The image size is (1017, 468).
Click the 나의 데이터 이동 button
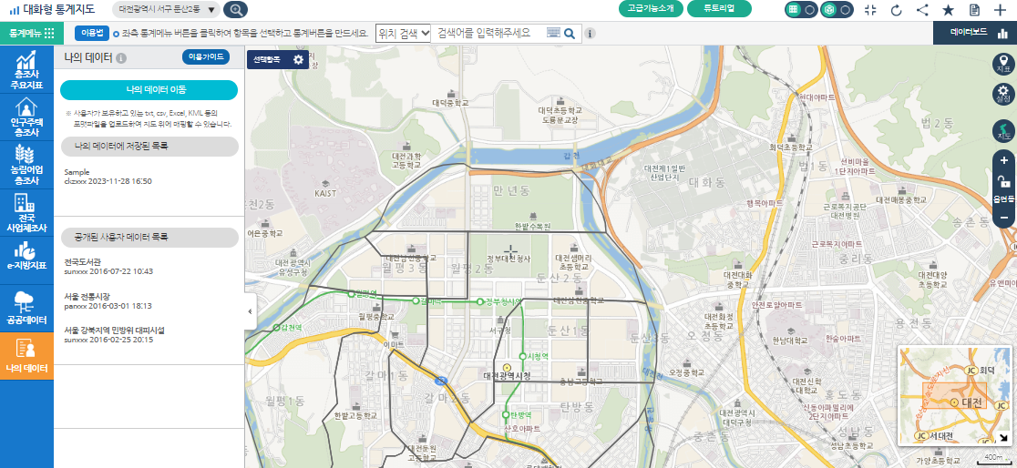149,89
